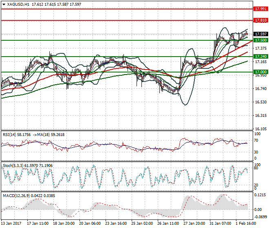
Task: Select the 17.810 red resistance label
Action: [x=260, y=20]
